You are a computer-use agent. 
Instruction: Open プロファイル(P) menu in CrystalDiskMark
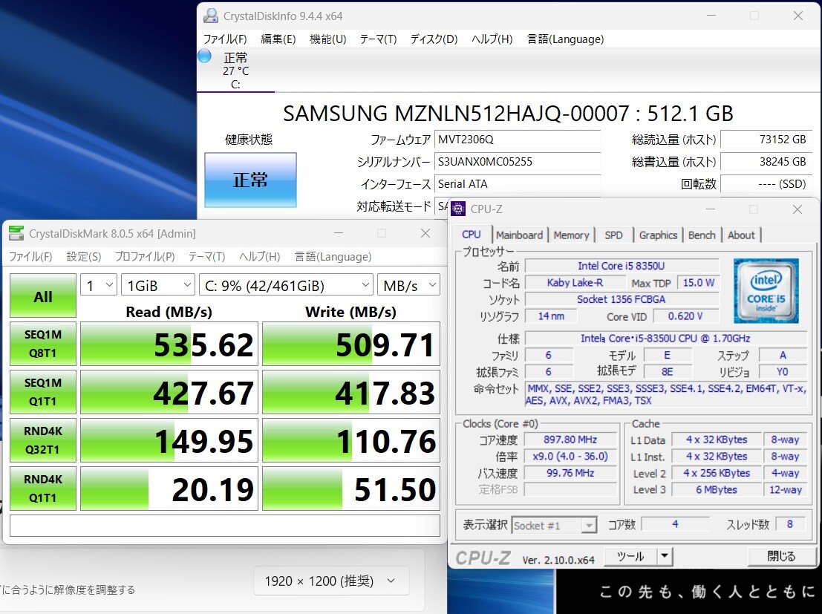coord(145,257)
